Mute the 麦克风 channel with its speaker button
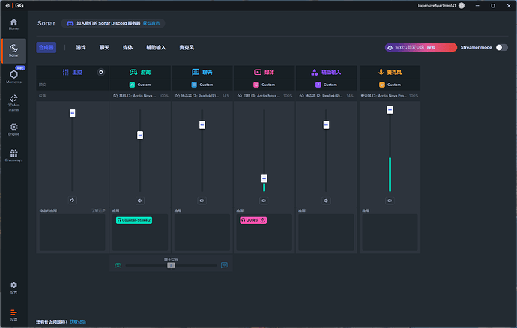Viewport: 517px width, 328px height. pyautogui.click(x=390, y=201)
